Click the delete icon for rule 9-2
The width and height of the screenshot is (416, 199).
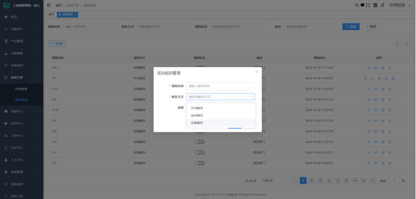pos(389,163)
